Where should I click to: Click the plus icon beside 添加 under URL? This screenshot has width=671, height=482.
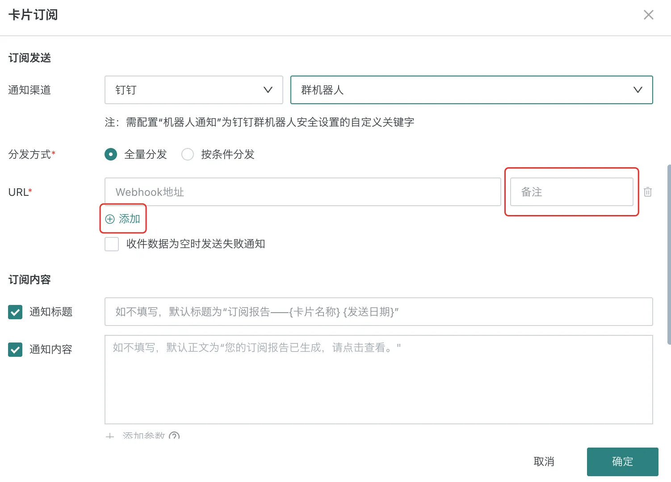[110, 219]
